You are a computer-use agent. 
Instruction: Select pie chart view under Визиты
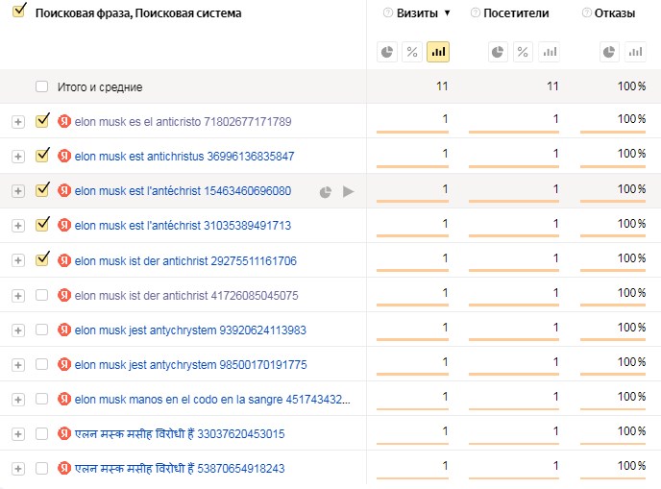pyautogui.click(x=387, y=52)
